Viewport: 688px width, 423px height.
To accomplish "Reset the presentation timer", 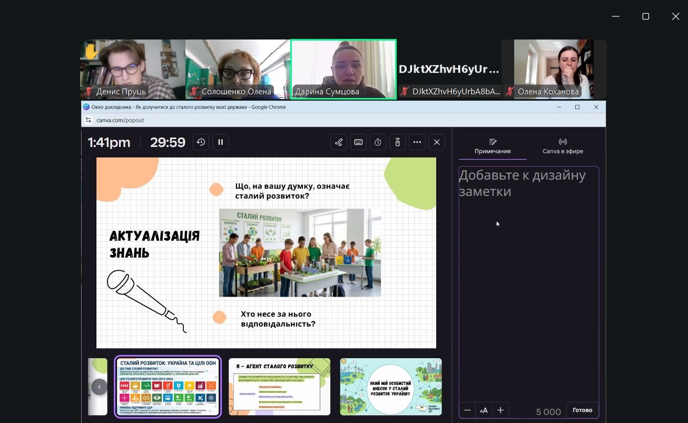I will [x=201, y=142].
